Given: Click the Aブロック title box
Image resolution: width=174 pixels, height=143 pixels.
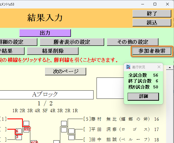Looking at the screenshot, I should point(47,95).
